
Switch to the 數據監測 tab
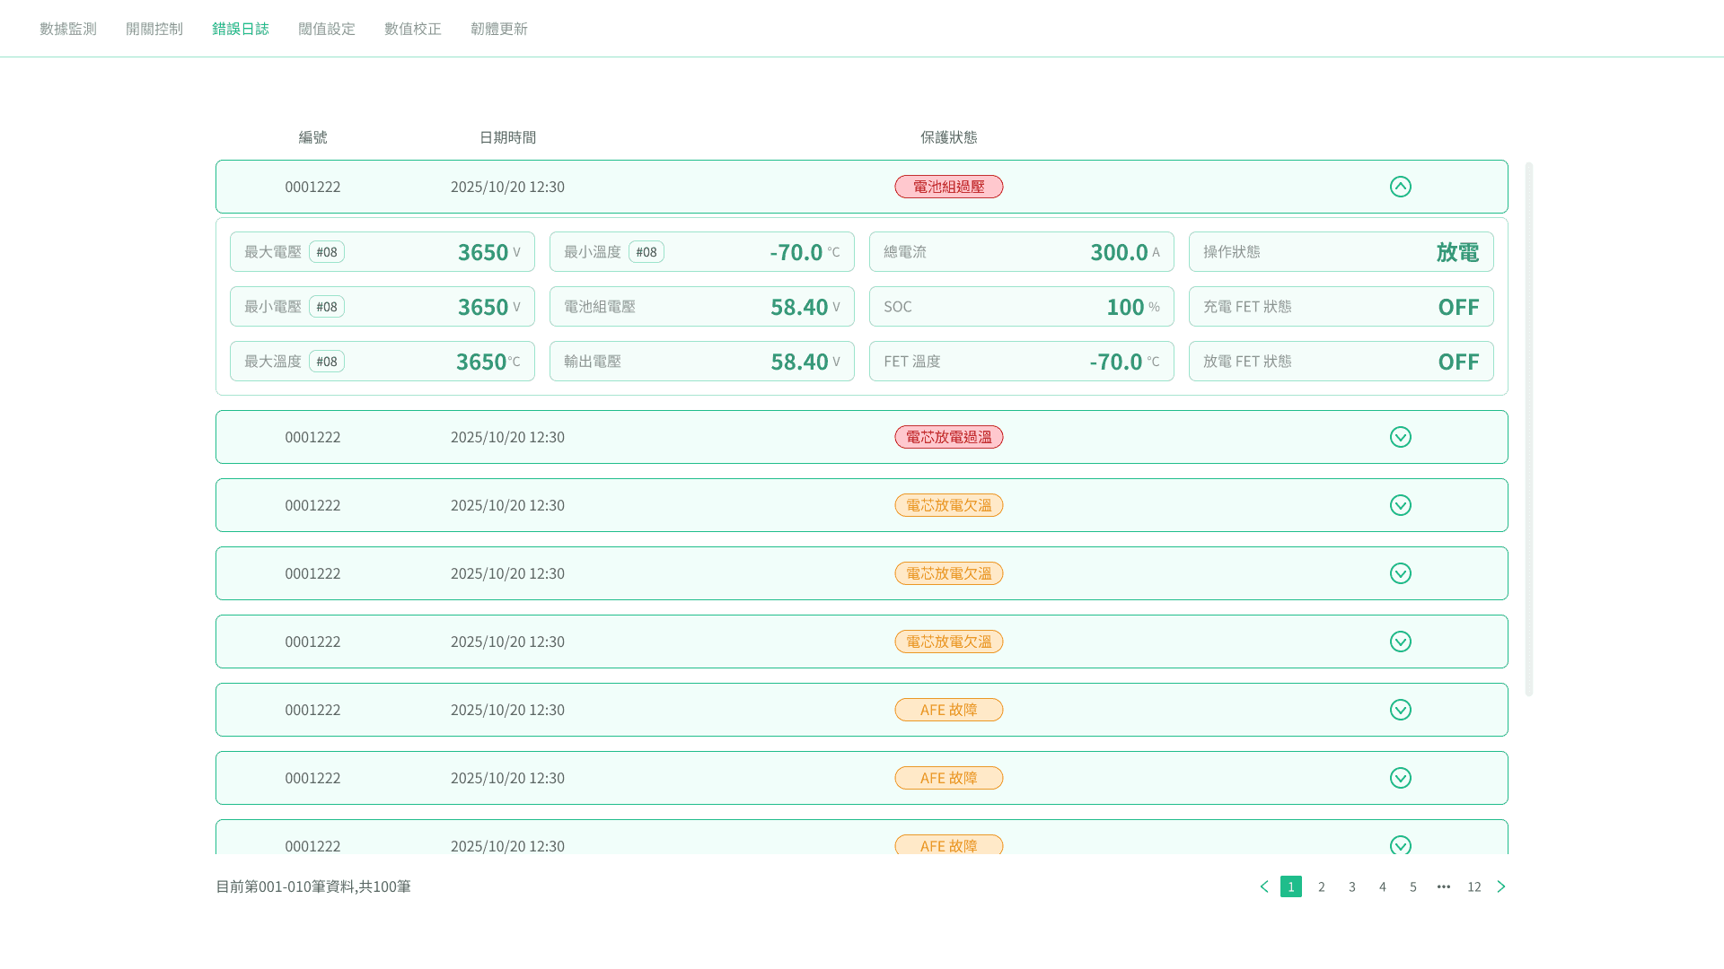67,28
